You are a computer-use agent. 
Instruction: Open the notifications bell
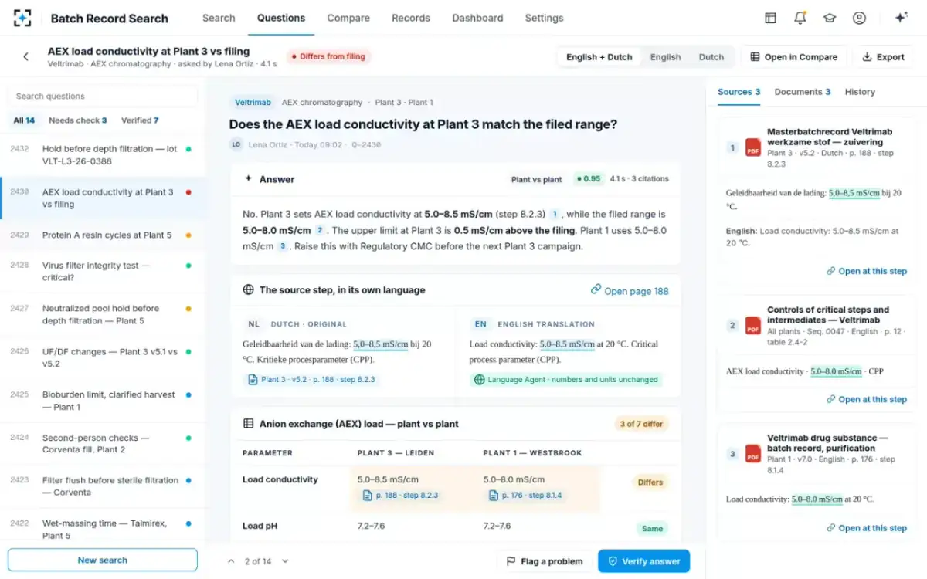(800, 18)
